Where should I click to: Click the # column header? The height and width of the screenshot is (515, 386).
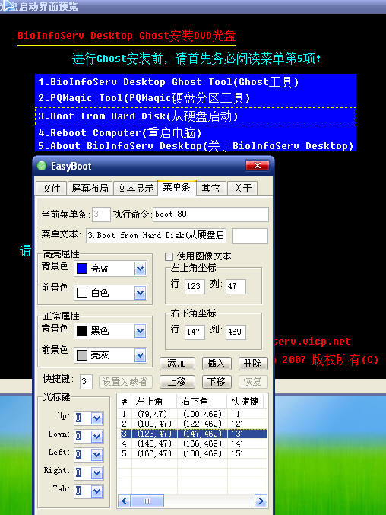pyautogui.click(x=125, y=402)
